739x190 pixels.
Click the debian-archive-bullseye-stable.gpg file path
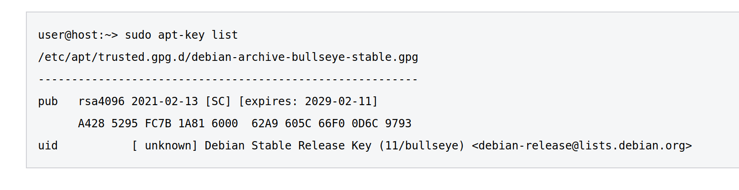pyautogui.click(x=228, y=57)
